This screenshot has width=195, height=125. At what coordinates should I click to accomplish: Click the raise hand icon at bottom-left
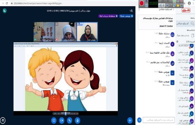[x=3, y=120]
